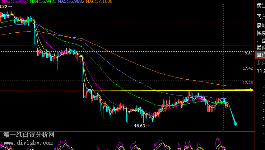Click the yellow horizontal arrow's right tip
The width and height of the screenshot is (265, 150).
pos(252,90)
